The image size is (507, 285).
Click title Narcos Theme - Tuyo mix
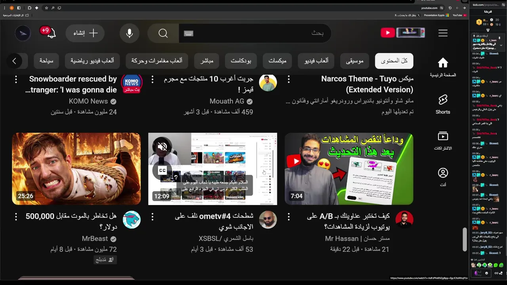(367, 84)
